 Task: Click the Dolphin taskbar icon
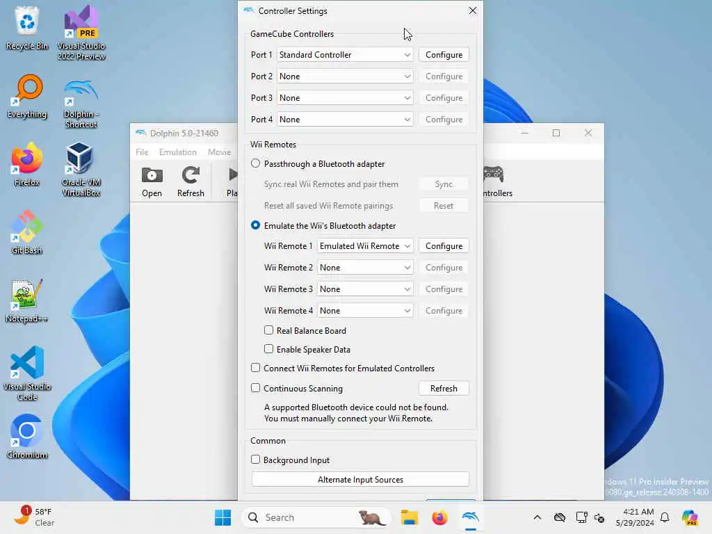point(471,517)
